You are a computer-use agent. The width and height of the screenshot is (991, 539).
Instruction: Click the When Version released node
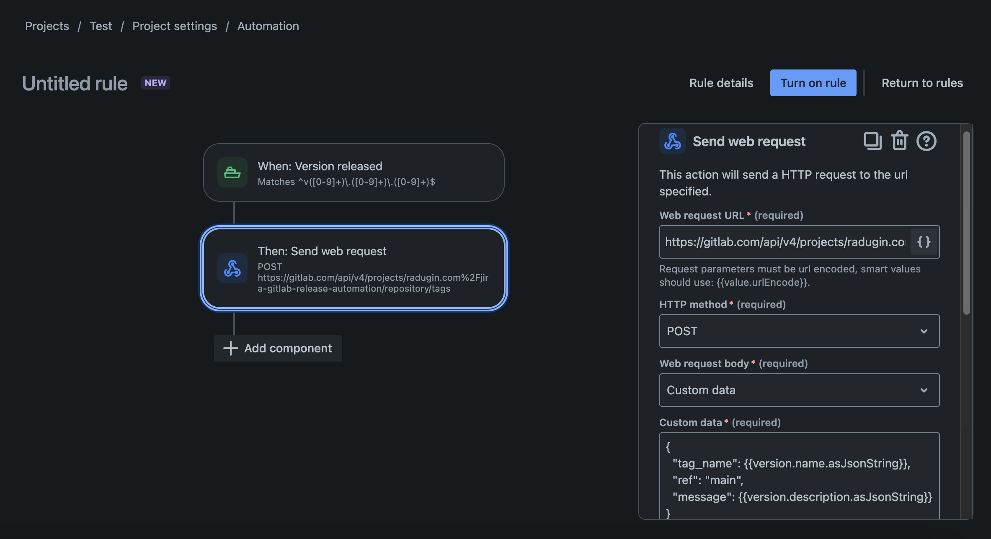(x=354, y=172)
